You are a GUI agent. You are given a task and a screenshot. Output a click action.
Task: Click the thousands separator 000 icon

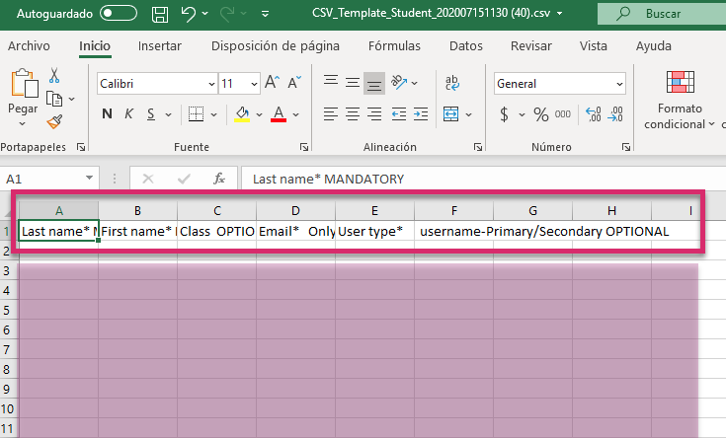563,113
